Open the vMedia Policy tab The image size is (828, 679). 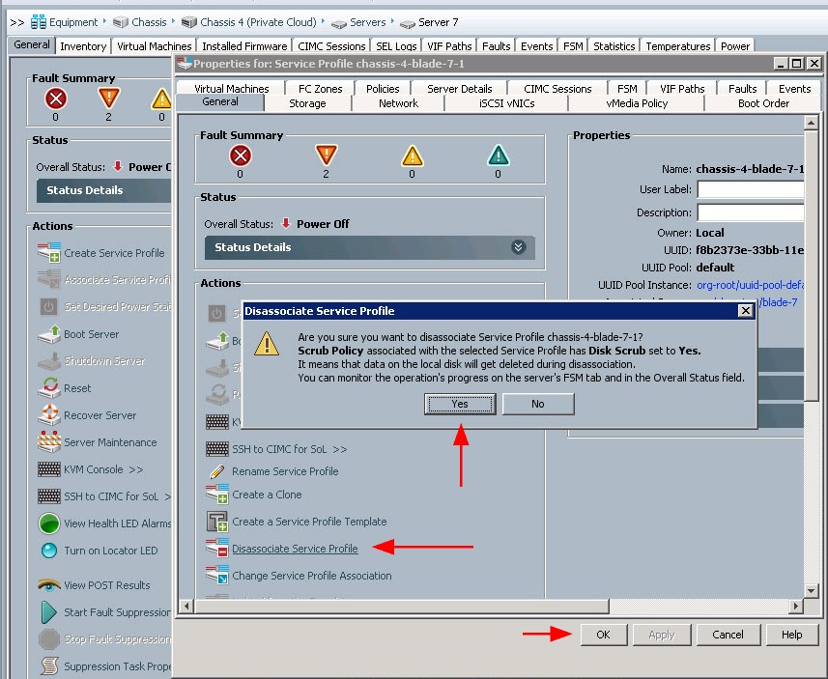click(x=637, y=103)
